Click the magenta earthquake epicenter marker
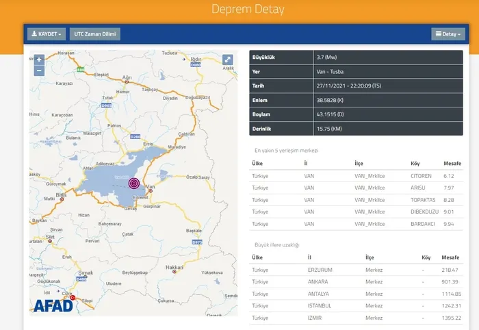Image resolution: width=479 pixels, height=330 pixels. tap(134, 183)
